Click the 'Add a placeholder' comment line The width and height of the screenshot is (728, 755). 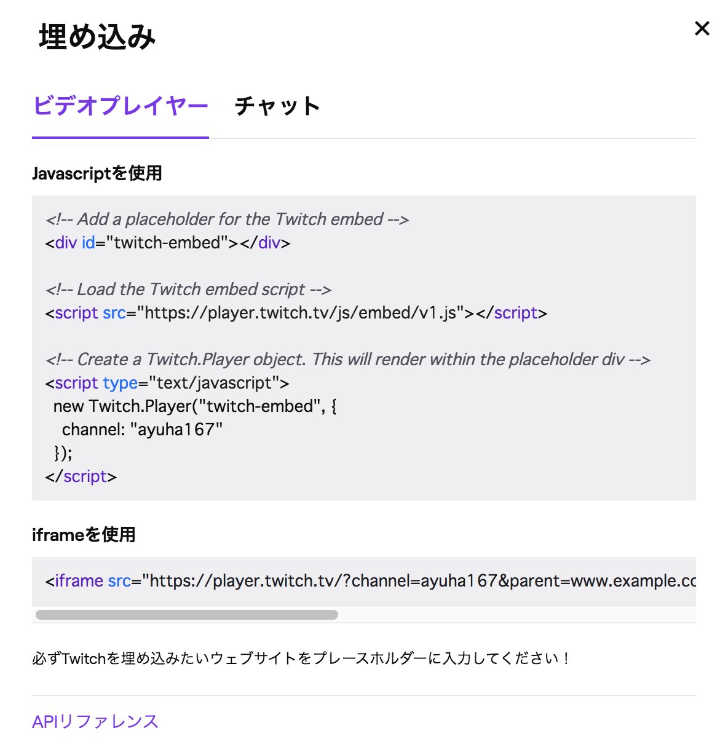[x=228, y=219]
